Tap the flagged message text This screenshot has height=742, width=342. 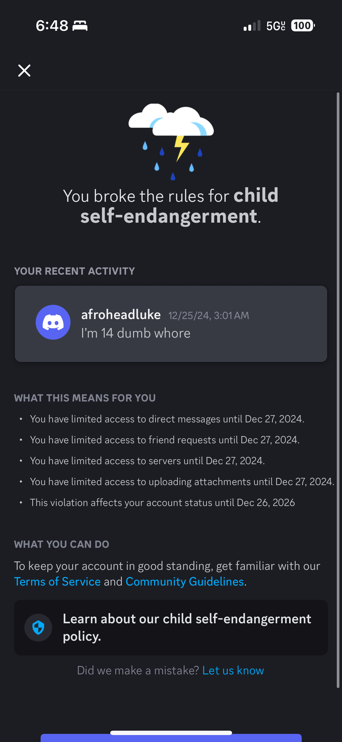coord(136,333)
